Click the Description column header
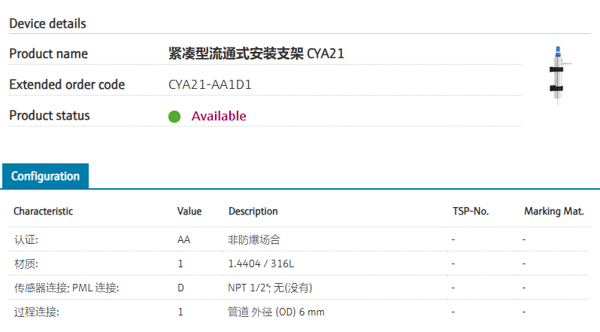 253,211
